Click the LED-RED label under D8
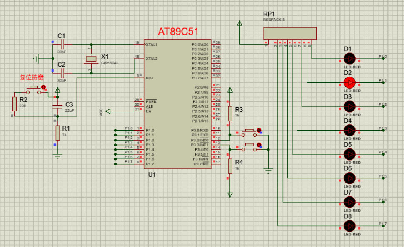The width and height of the screenshot is (404, 247). (352, 235)
